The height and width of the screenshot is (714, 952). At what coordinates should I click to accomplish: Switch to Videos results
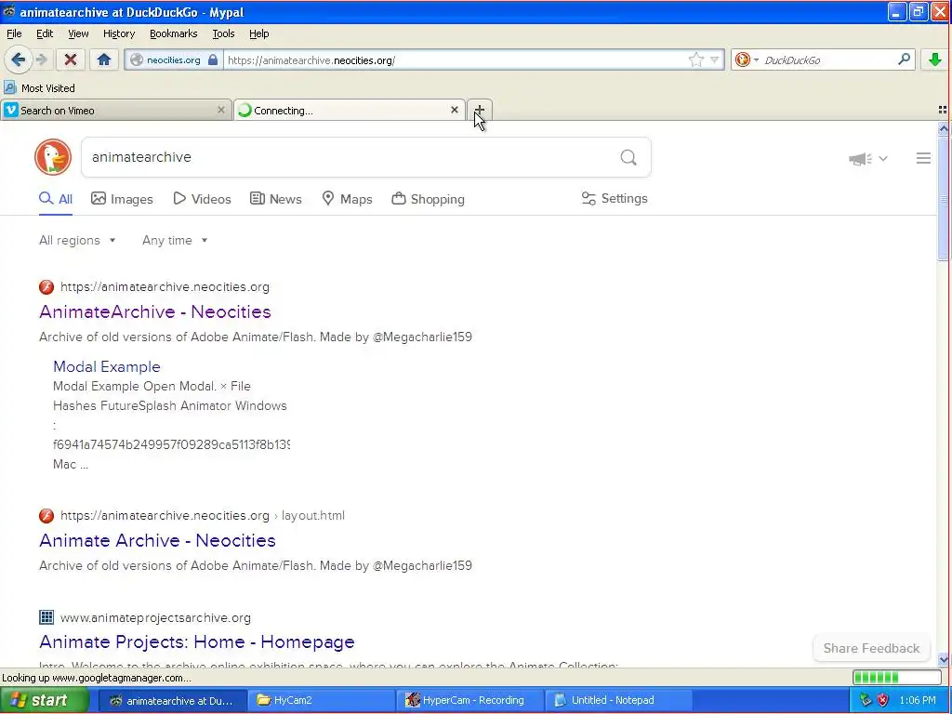click(202, 199)
